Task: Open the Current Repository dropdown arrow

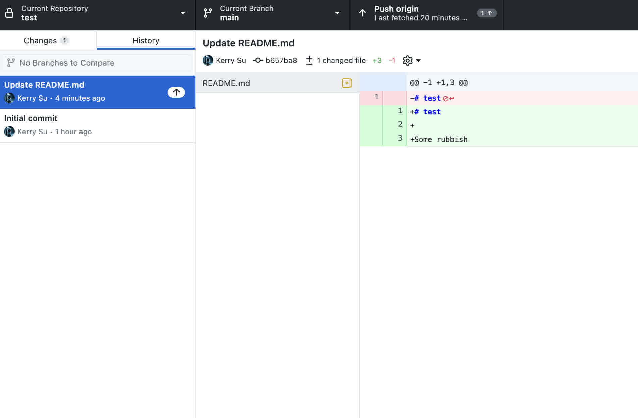Action: 183,13
